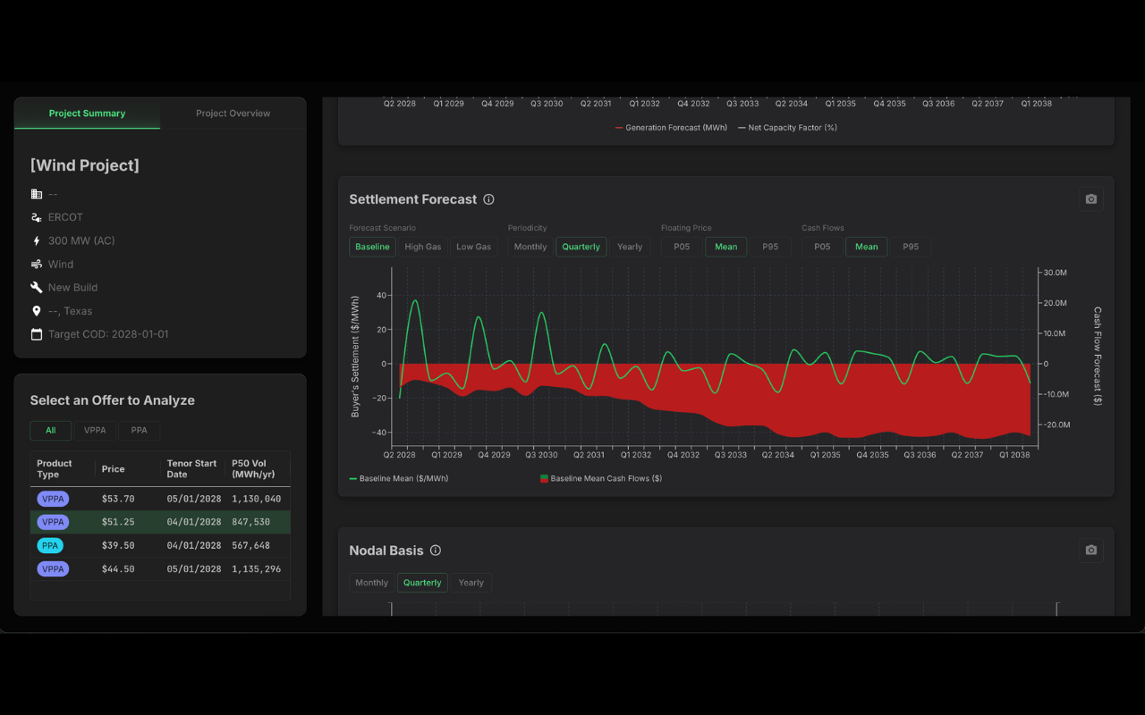Select the Low Gas scenario

click(x=473, y=247)
